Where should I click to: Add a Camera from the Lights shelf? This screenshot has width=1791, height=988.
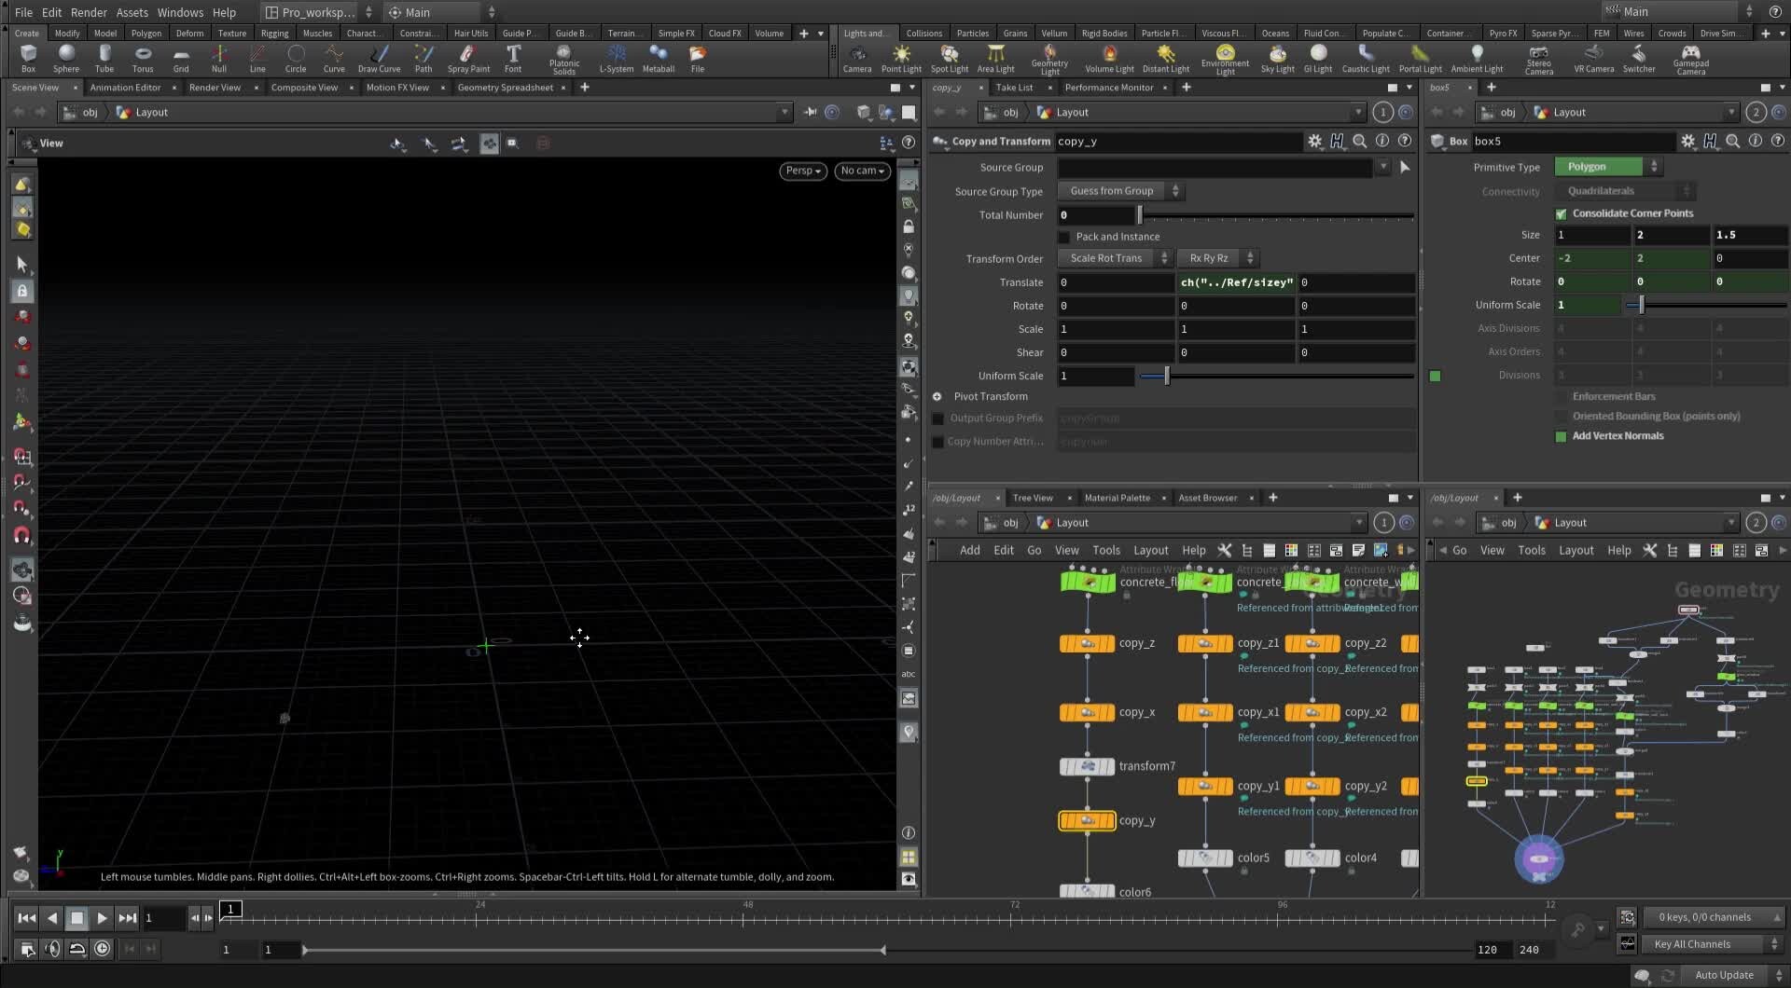pos(857,58)
